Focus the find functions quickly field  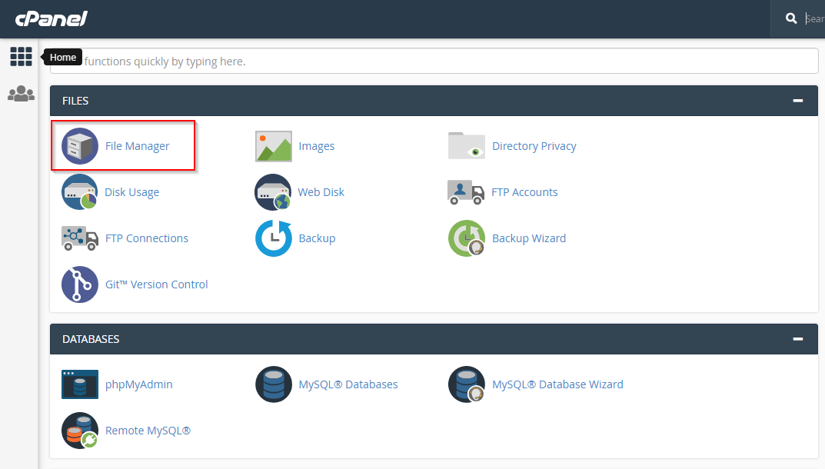coord(434,61)
